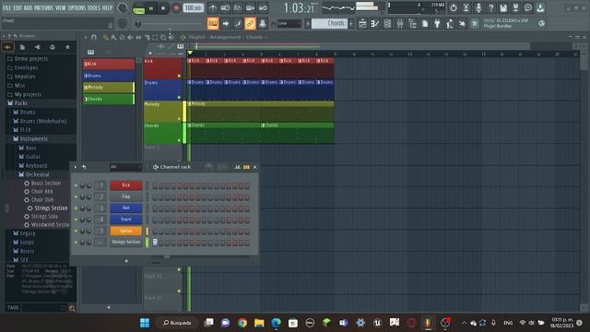Click the Clap channel button
The width and height of the screenshot is (590, 332).
point(126,196)
